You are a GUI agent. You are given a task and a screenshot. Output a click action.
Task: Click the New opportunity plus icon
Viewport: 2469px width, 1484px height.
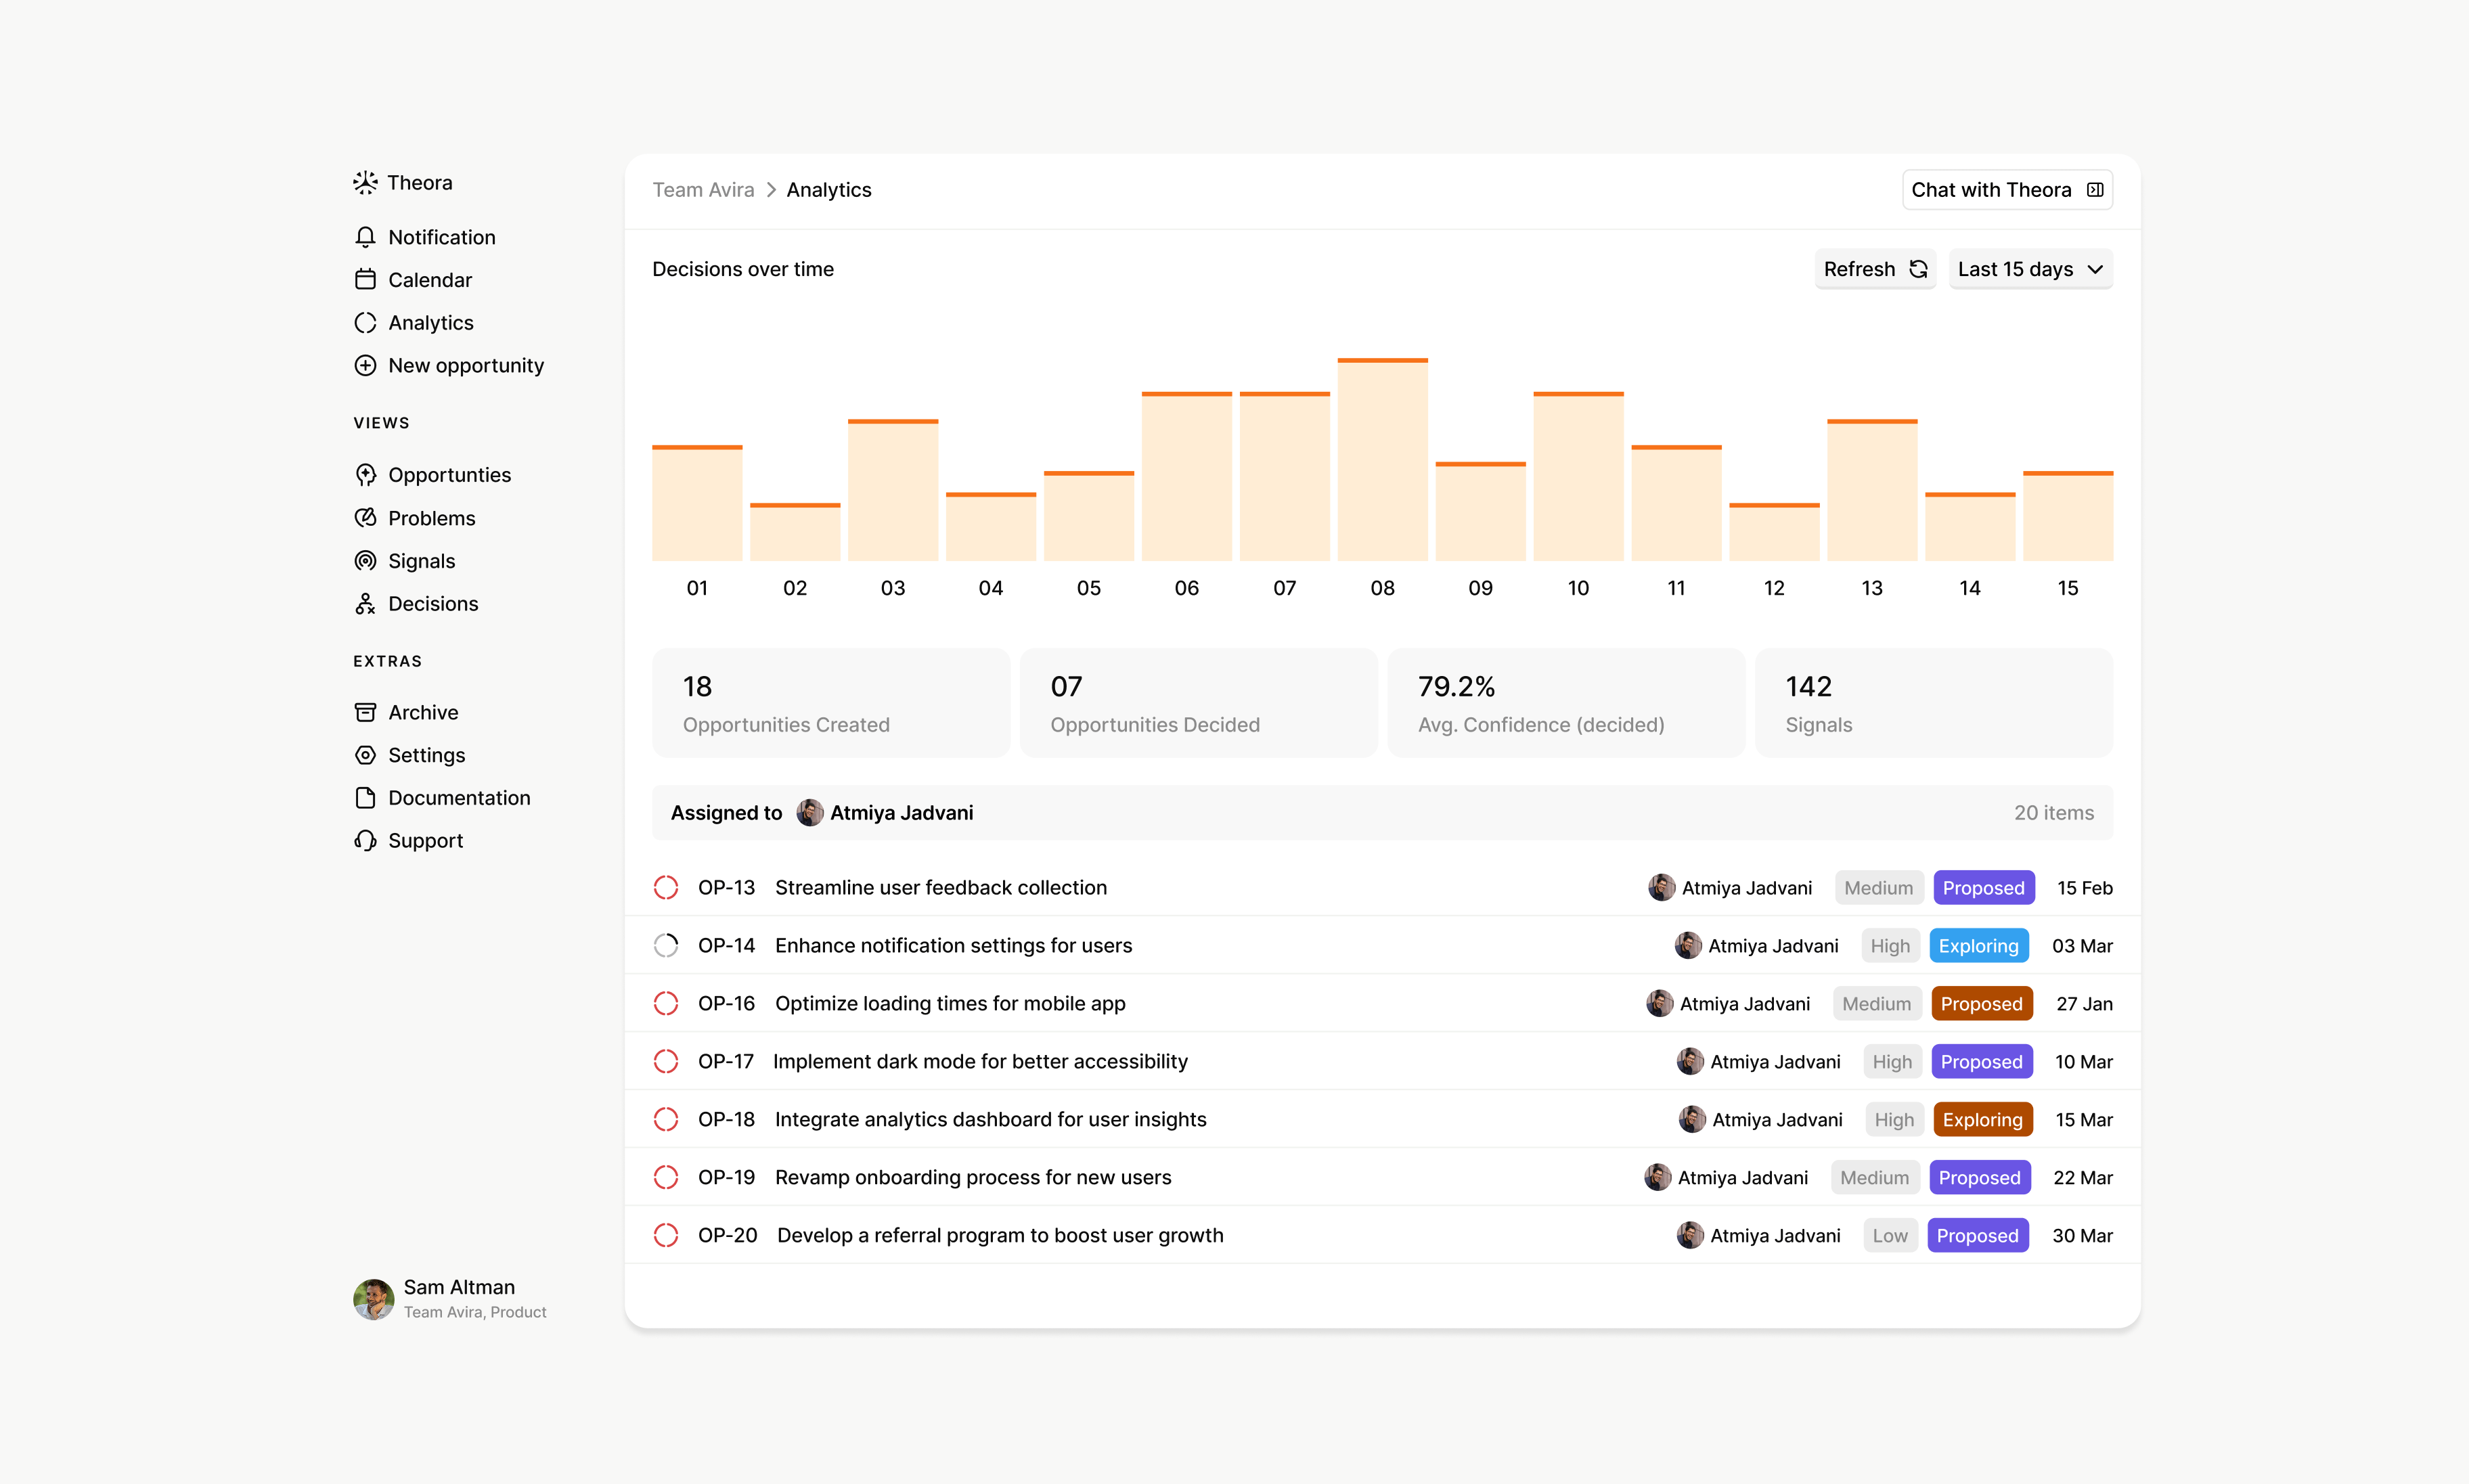click(366, 365)
